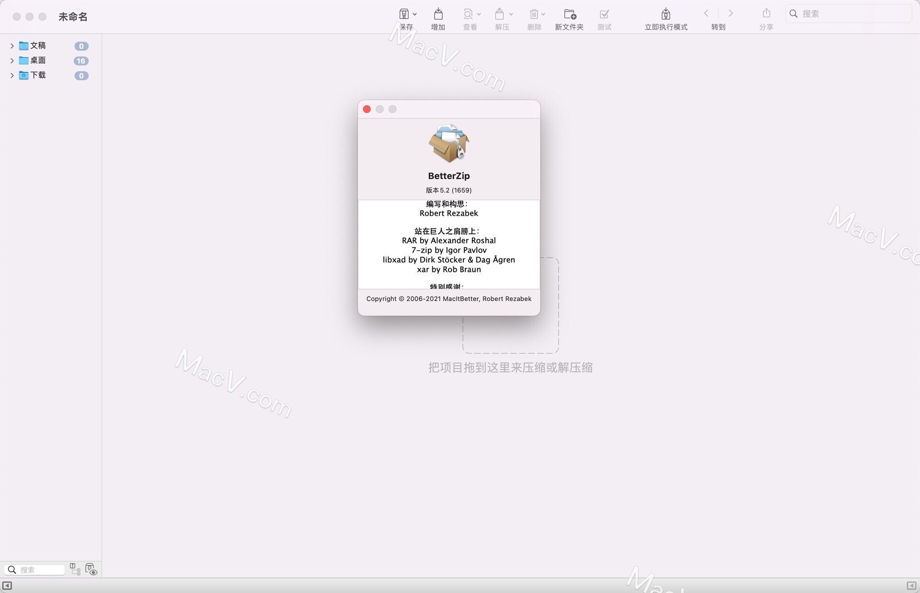Click the BetterZip app icon in dialog
This screenshot has height=593, width=920.
click(x=449, y=143)
